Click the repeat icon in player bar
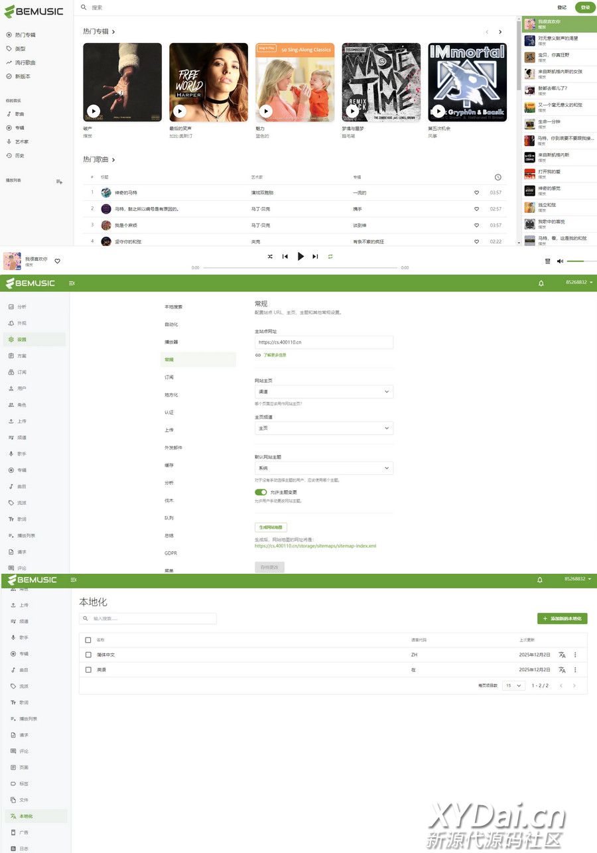597x853 pixels. click(x=330, y=256)
